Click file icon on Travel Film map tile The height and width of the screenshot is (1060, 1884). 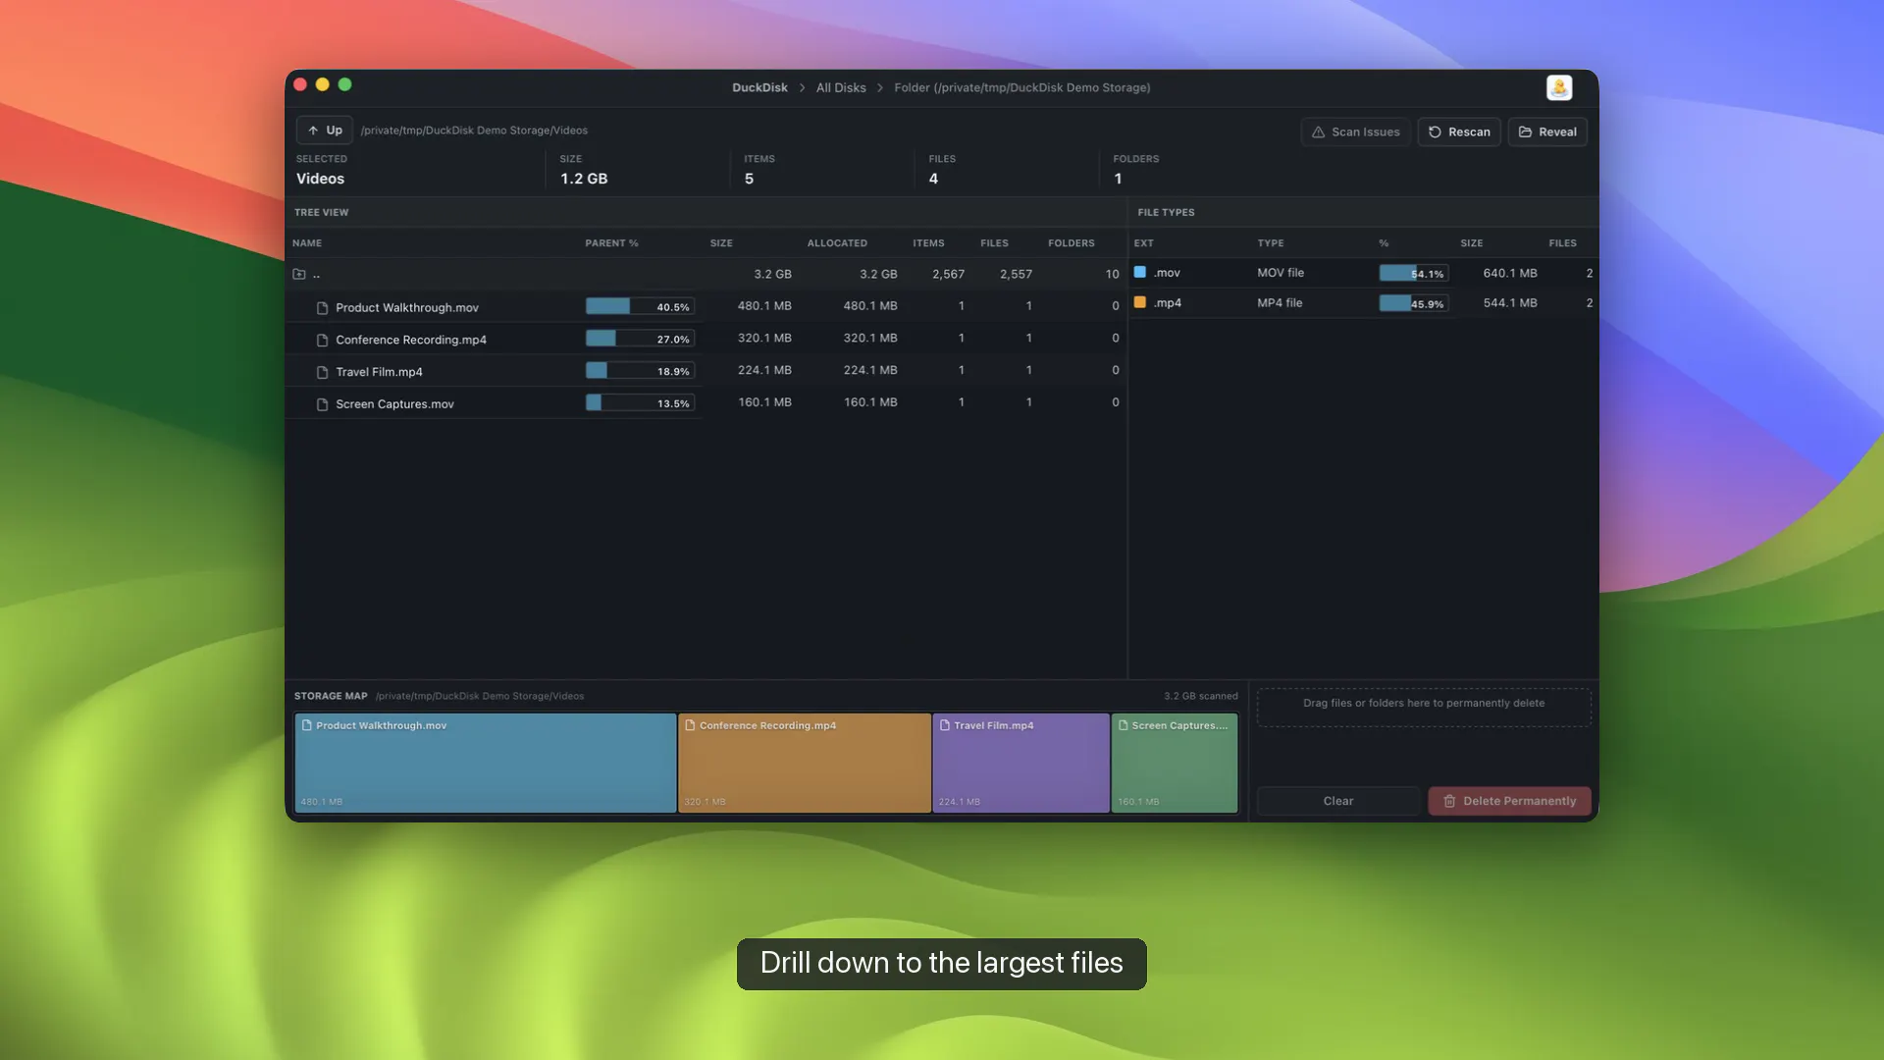[945, 726]
